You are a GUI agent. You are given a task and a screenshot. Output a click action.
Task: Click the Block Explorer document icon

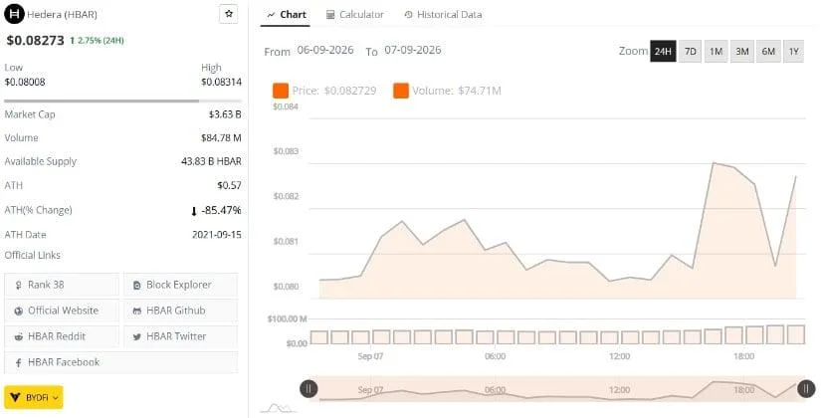(137, 285)
